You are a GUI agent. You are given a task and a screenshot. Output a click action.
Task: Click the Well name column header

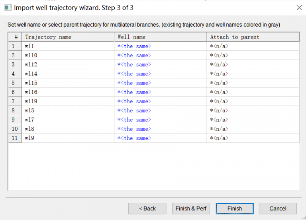[x=160, y=37]
